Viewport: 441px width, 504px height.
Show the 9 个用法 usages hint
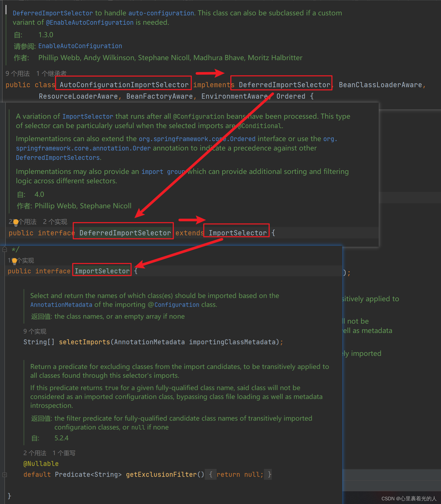pyautogui.click(x=18, y=74)
